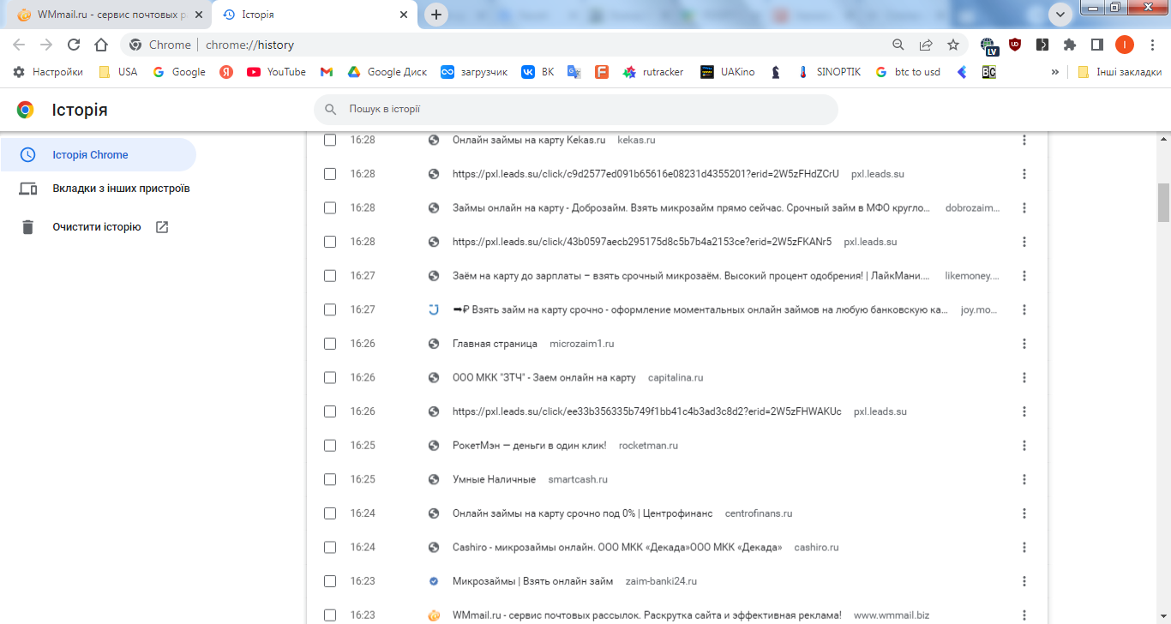The width and height of the screenshot is (1171, 624).
Task: Open the Gmail bookmark icon
Action: [327, 72]
